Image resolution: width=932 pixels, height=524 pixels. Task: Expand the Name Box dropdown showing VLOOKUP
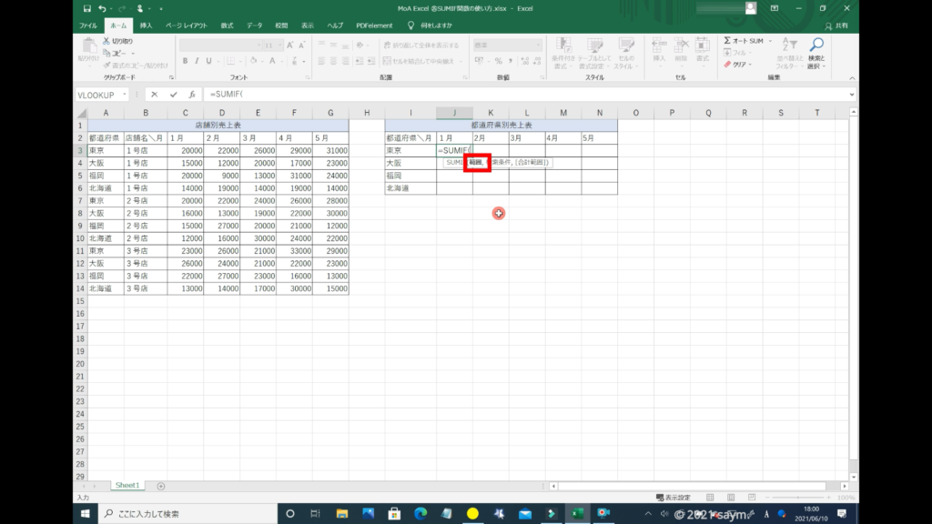tap(137, 94)
